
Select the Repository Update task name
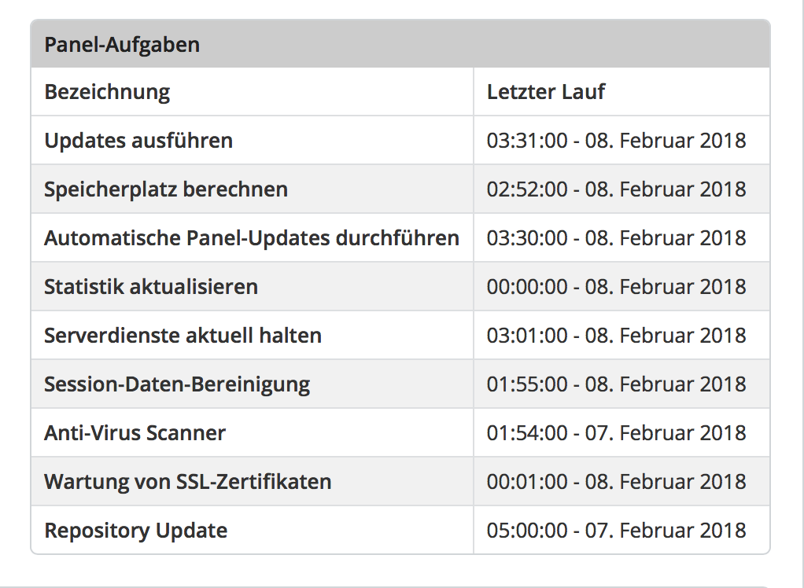pyautogui.click(x=136, y=531)
